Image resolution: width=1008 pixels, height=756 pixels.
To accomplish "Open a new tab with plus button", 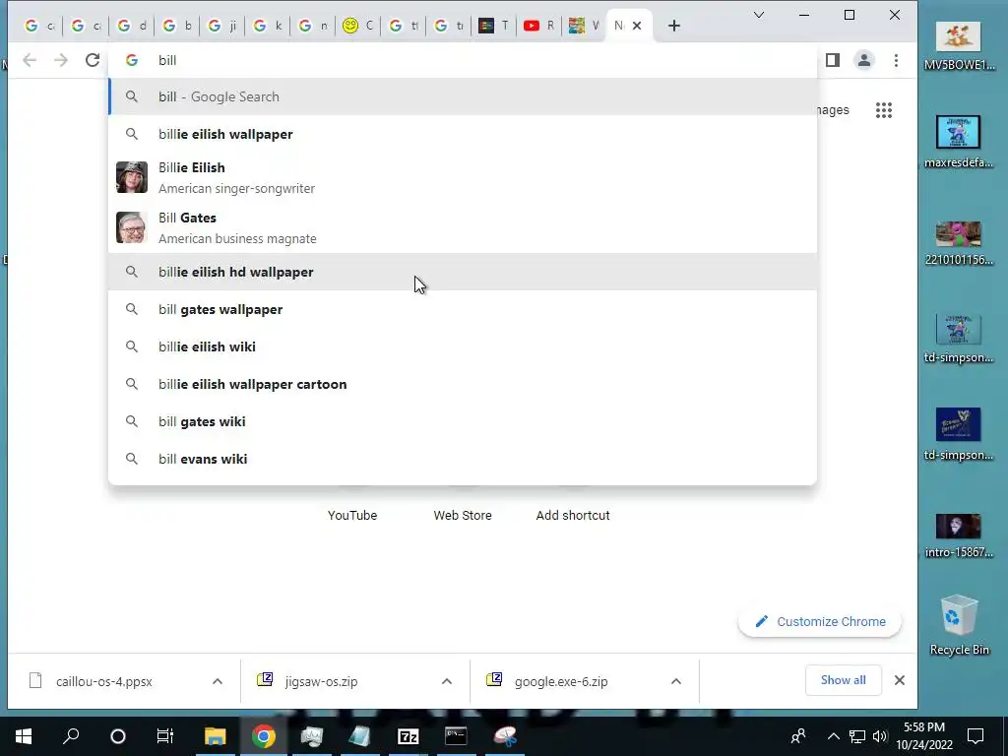I will point(673,26).
